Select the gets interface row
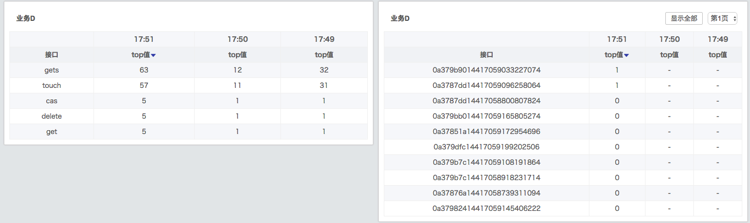 (x=52, y=70)
